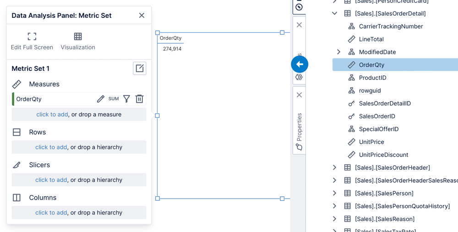This screenshot has width=458, height=232.
Task: Select SalesOrderDetailID key field
Action: click(385, 103)
